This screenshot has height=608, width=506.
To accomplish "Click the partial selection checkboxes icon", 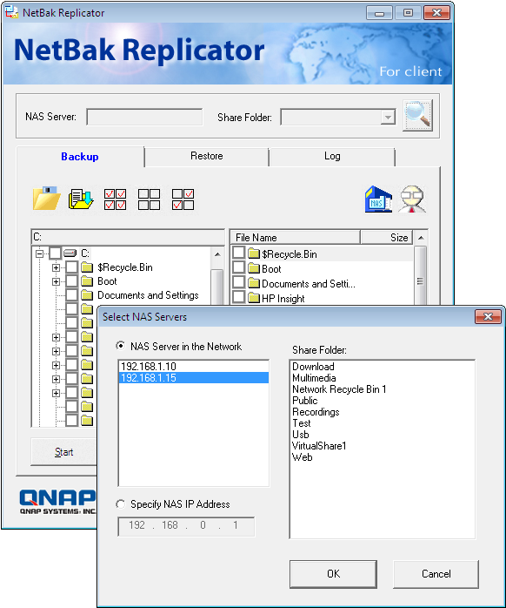I will 183,199.
